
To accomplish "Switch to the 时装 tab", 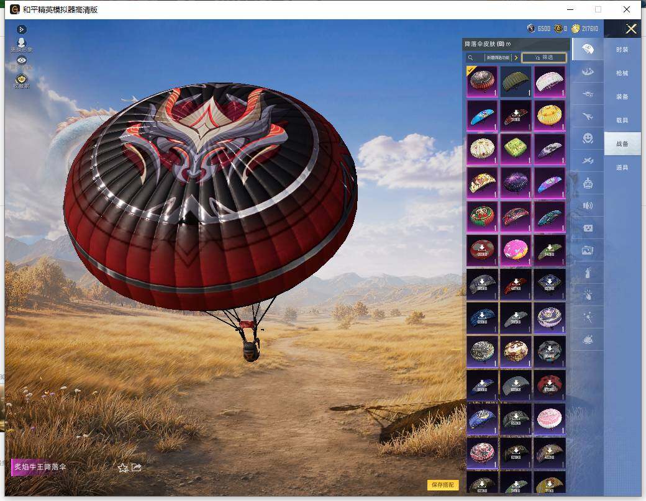I will click(x=622, y=50).
